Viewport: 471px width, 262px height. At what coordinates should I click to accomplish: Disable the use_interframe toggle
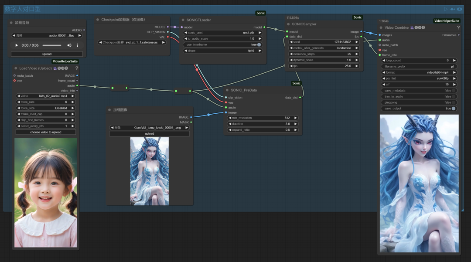[259, 44]
